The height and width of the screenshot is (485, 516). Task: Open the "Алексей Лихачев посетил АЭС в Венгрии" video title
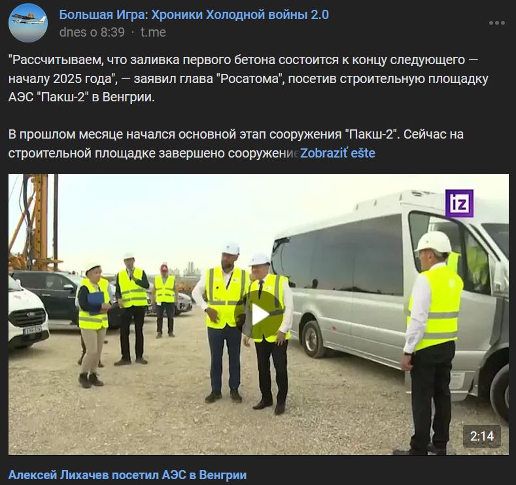[128, 475]
